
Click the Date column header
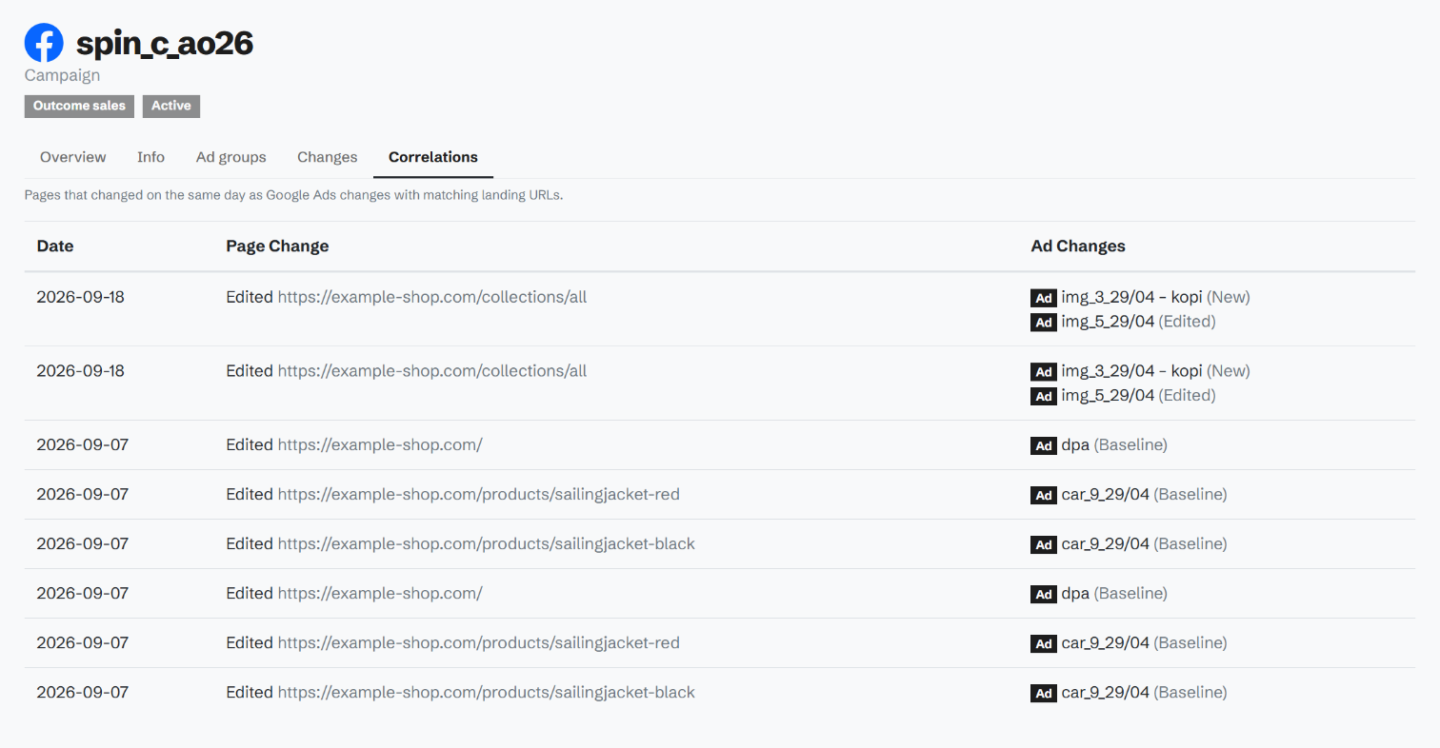coord(55,246)
